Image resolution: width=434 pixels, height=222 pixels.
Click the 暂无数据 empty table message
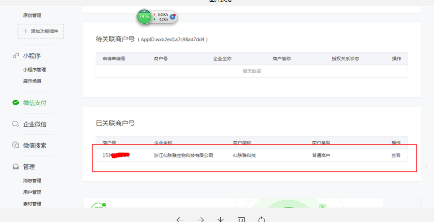(252, 71)
